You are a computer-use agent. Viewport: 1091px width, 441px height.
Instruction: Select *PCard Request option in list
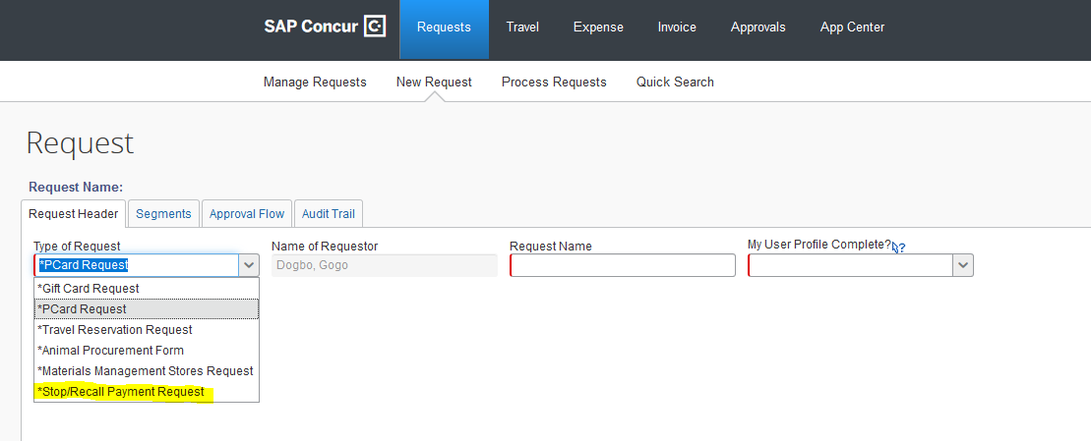click(147, 309)
